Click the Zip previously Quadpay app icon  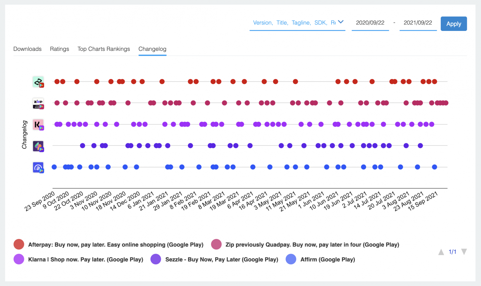click(38, 103)
